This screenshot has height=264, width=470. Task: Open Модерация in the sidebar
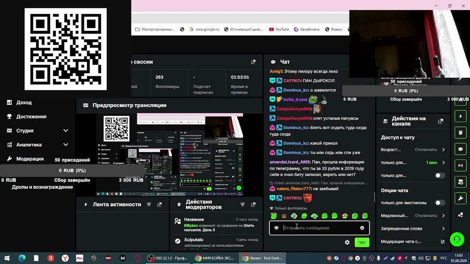[x=30, y=159]
